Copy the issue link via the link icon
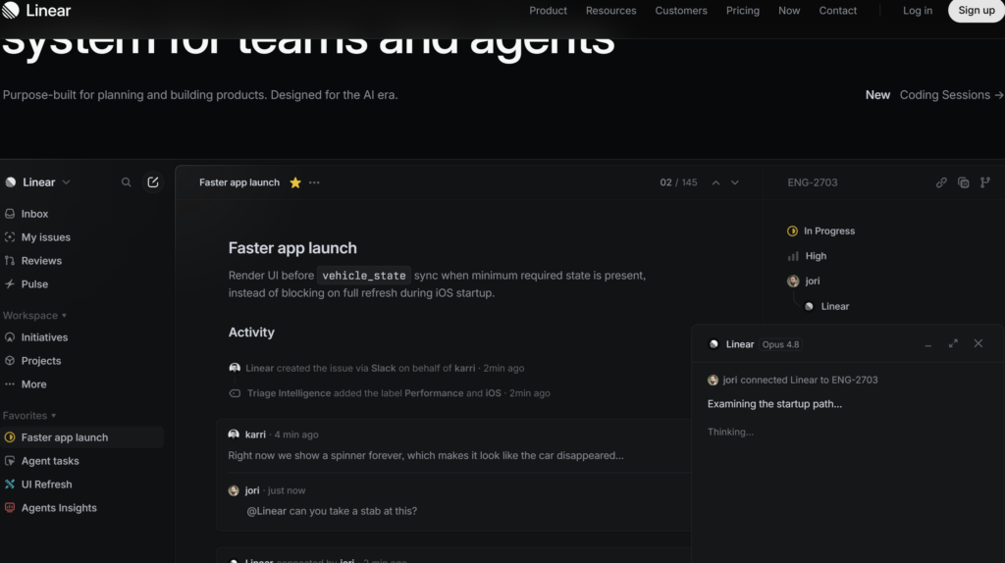The height and width of the screenshot is (563, 1005). click(941, 182)
